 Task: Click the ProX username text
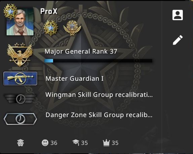49,11
